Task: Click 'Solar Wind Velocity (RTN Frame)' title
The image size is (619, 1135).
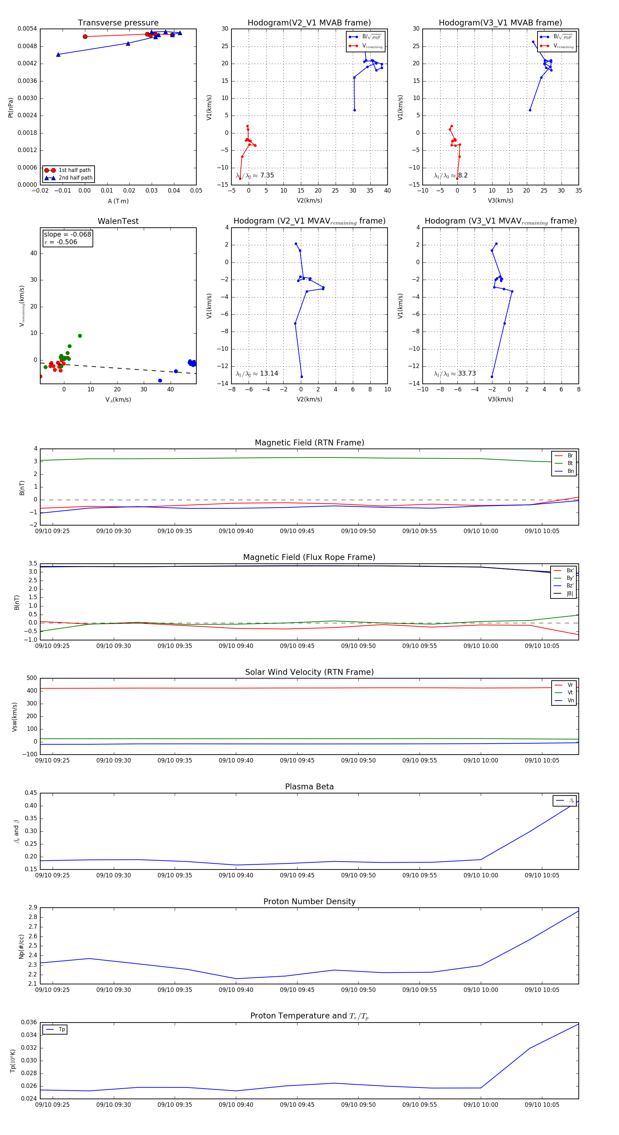Action: (x=309, y=672)
